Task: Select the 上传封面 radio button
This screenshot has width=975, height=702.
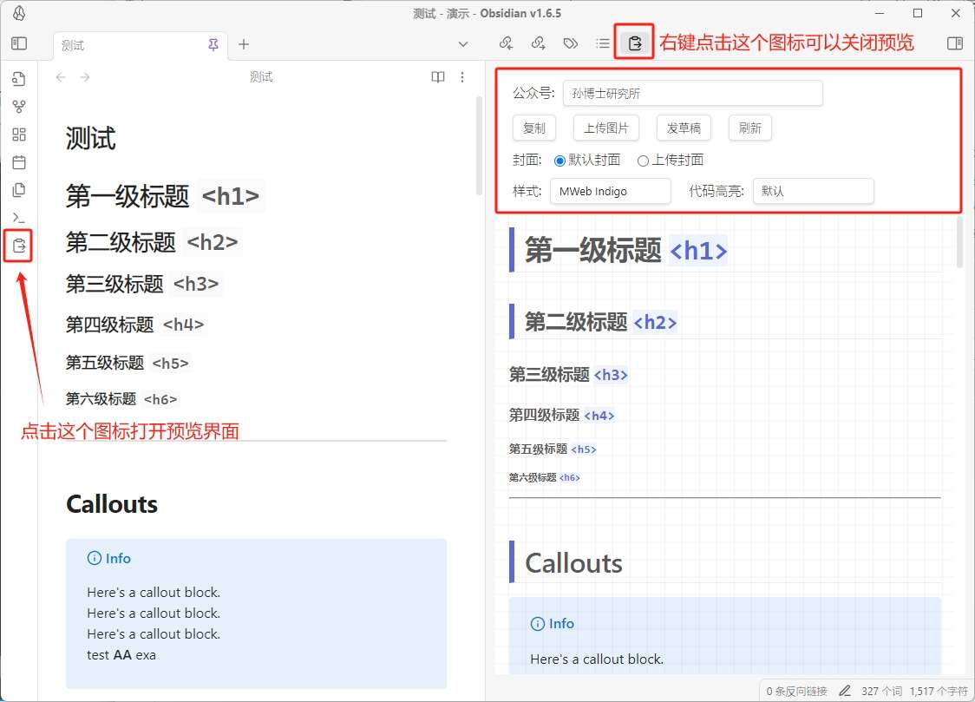Action: click(x=643, y=161)
